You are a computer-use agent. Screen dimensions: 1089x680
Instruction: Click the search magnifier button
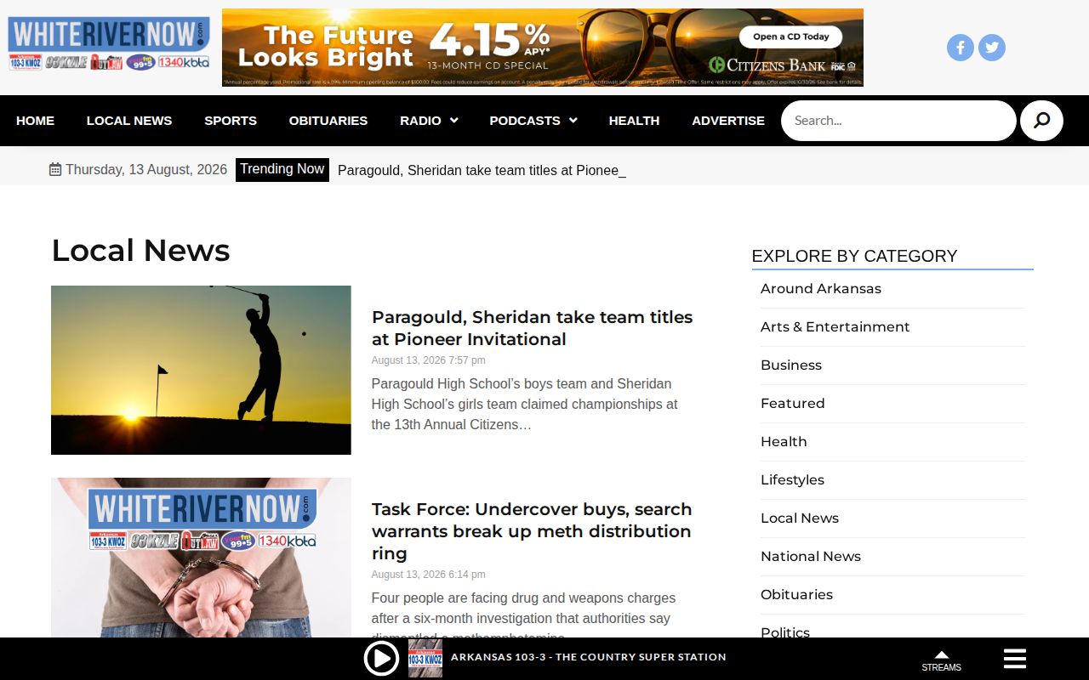(1041, 121)
